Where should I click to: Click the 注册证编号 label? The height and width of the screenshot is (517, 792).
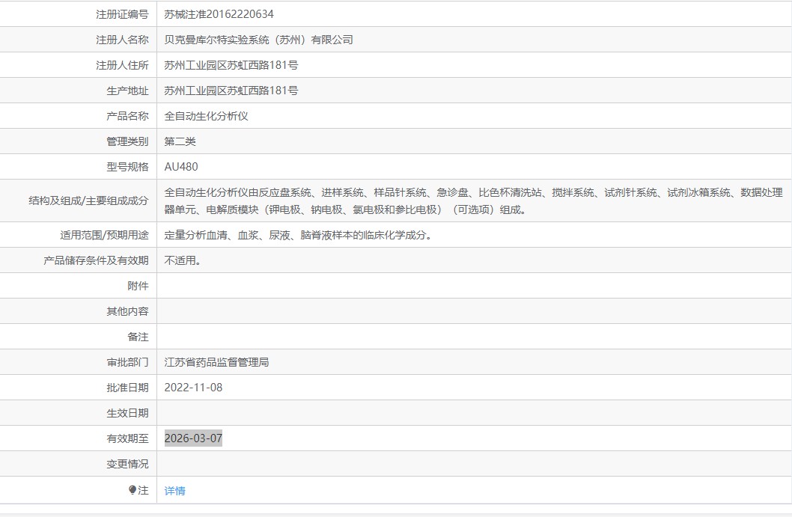point(122,14)
